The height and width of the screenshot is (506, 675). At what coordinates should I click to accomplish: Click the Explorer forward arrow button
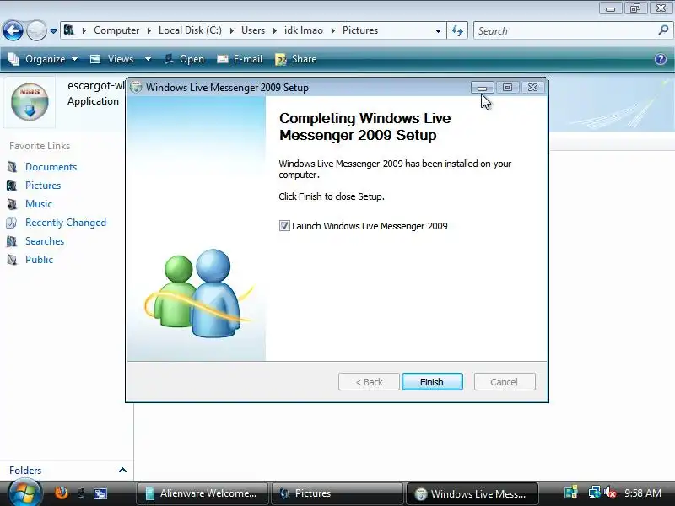tap(36, 30)
